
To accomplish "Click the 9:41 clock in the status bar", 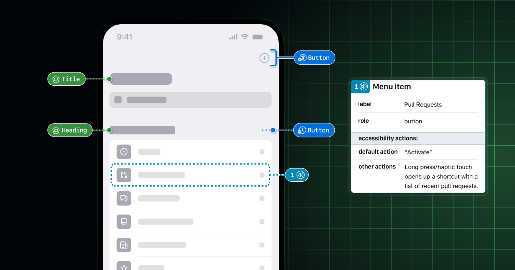I will click(x=124, y=37).
